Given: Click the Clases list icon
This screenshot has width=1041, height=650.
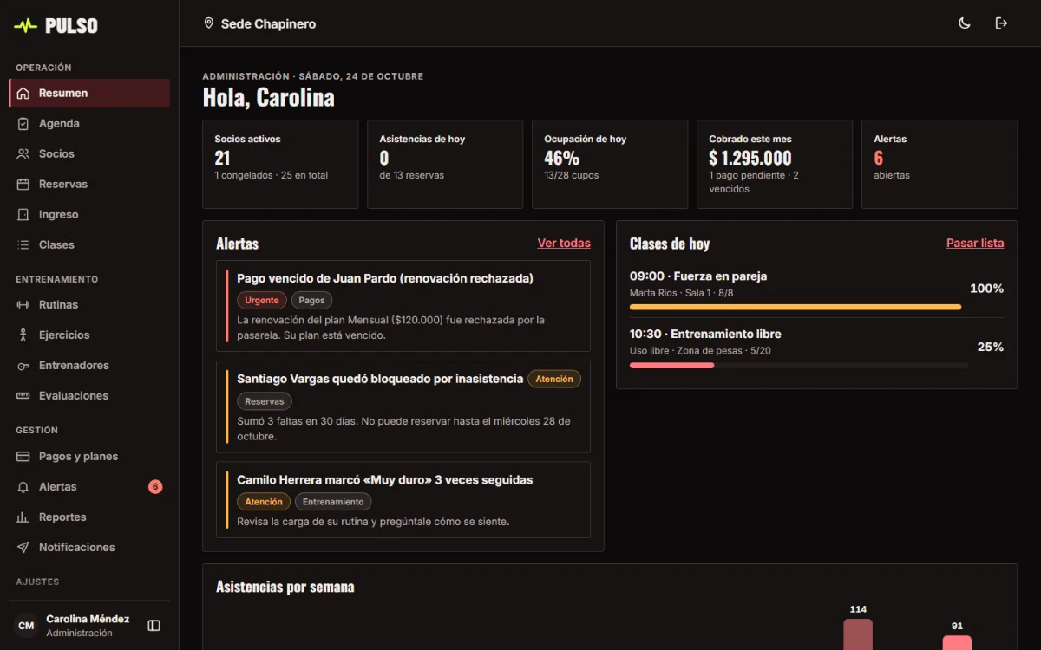Looking at the screenshot, I should coord(23,245).
